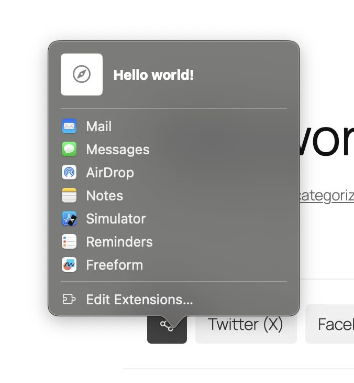This screenshot has width=354, height=383.
Task: Click the Edit Extensions puzzle icon
Action: 69,299
